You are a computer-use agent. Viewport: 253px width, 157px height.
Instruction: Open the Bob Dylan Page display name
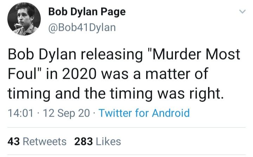pos(86,12)
